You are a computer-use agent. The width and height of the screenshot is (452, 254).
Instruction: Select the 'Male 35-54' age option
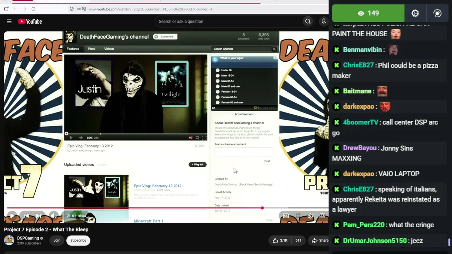[x=218, y=81]
